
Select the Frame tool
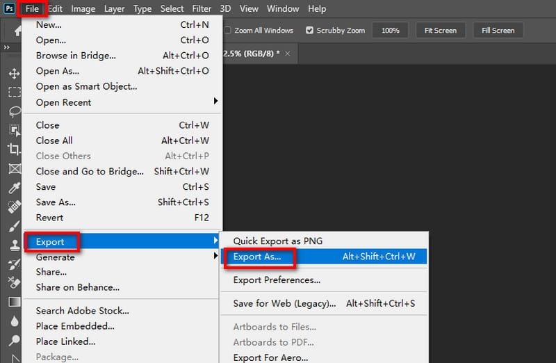click(14, 168)
